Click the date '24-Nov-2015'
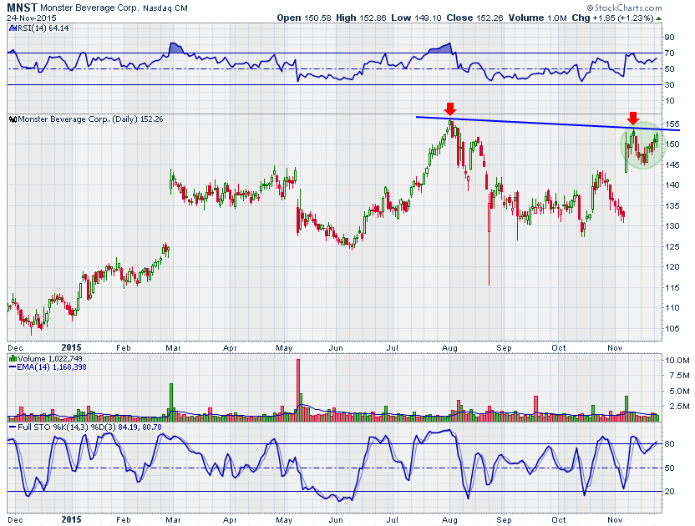 [x=32, y=18]
